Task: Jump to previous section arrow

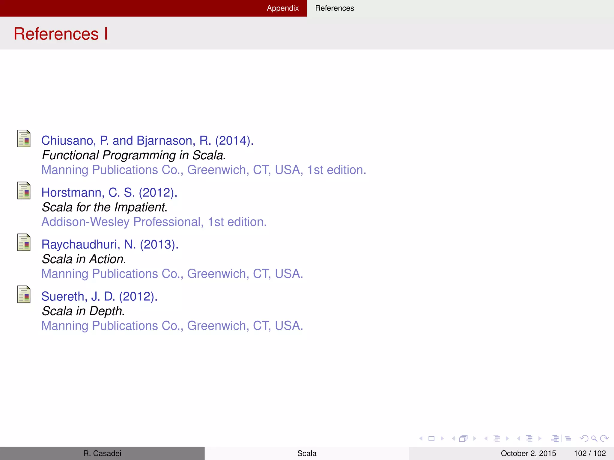Action: coord(519,438)
